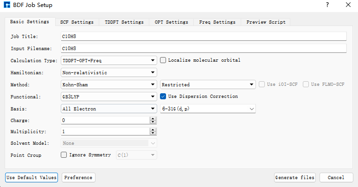Enable Localize molecular orbital checkbox

163,60
